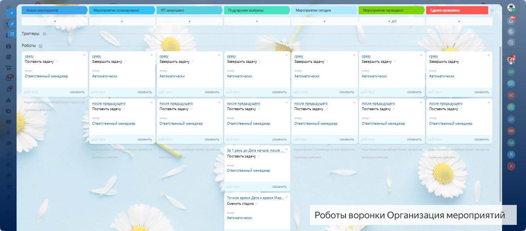Change сразу timing in Новое мероприятие robot
This screenshot has height=231, width=526.
pos(29,56)
